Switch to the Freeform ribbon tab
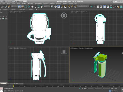 [5, 9]
